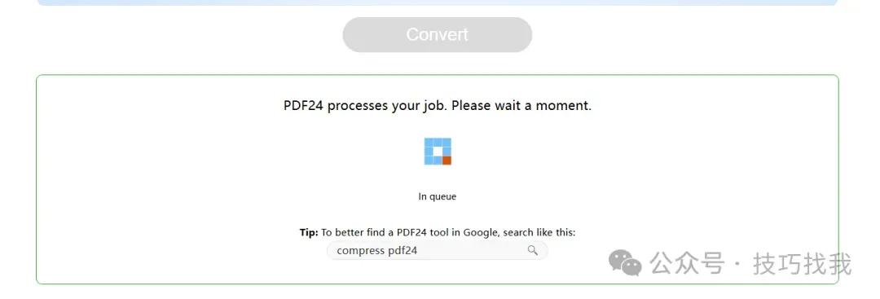Focus the "compress pdf24" search field
Screen dimensions: 880x299
pos(438,251)
